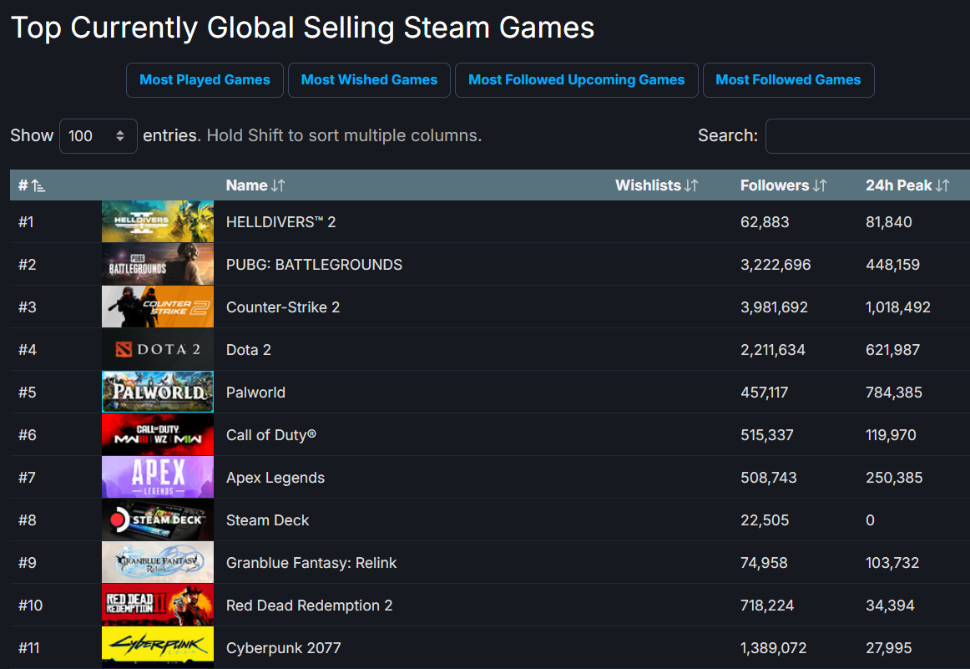Focus the Search input field
This screenshot has height=669, width=970.
[x=867, y=136]
